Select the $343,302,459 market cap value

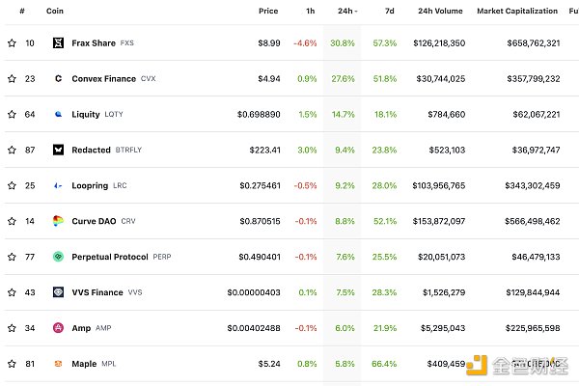[533, 185]
